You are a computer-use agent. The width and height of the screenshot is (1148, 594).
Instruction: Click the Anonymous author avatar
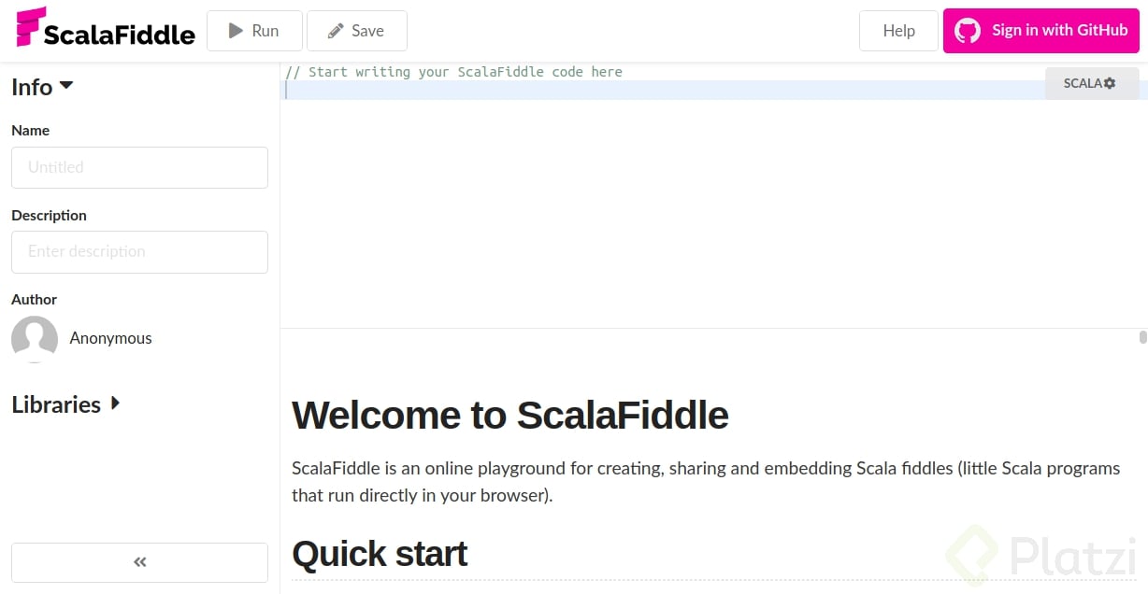(35, 338)
